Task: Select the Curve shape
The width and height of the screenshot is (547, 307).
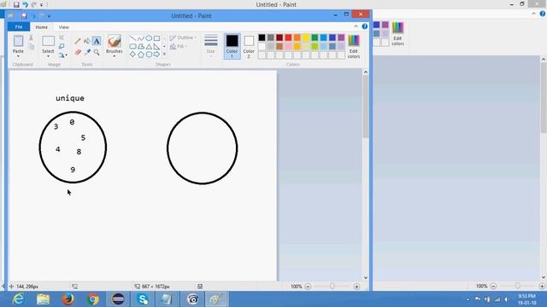Action: point(140,38)
